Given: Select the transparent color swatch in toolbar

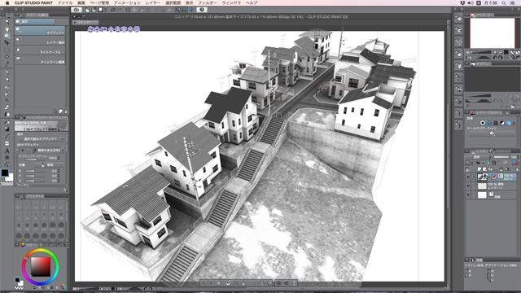Looking at the screenshot, I should [x=7, y=184].
